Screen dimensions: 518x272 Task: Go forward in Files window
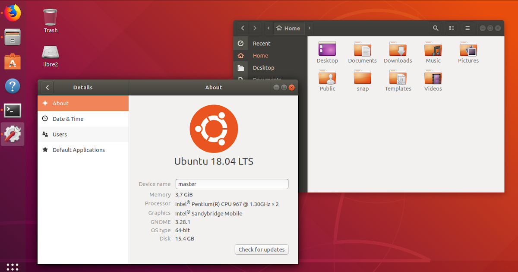(x=255, y=28)
